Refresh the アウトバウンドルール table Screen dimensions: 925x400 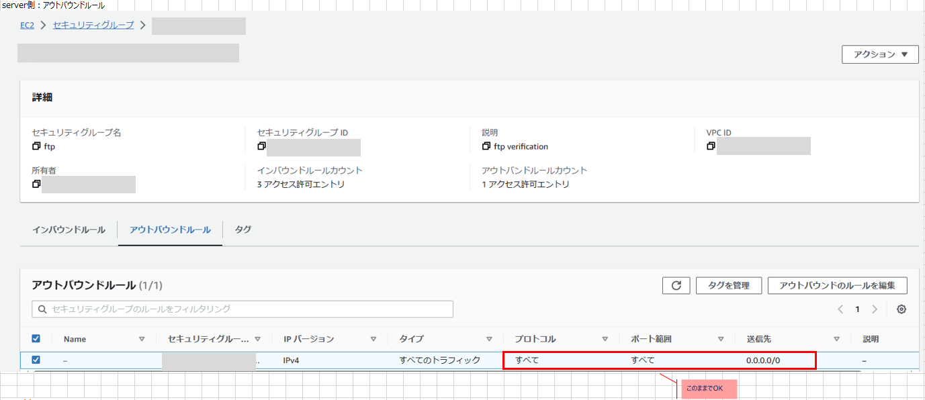pyautogui.click(x=676, y=285)
